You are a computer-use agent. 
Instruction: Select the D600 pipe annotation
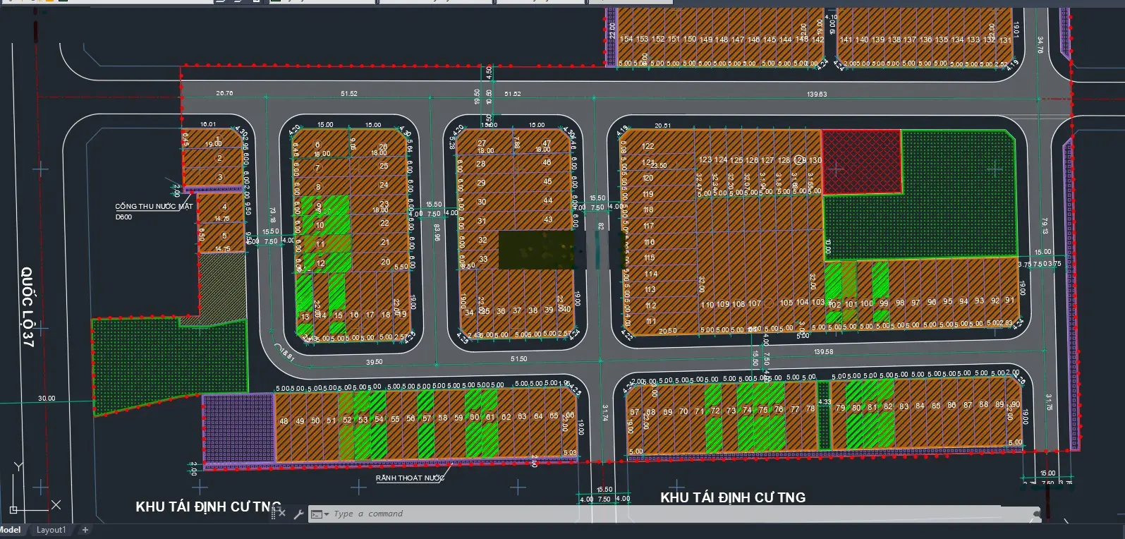[x=123, y=217]
